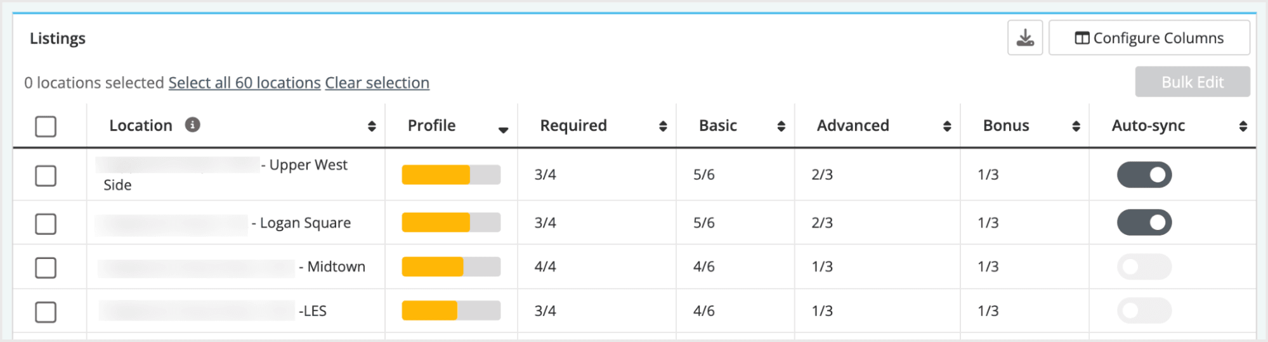This screenshot has width=1268, height=342.
Task: Sort by Bonus column arrows
Action: (1076, 126)
